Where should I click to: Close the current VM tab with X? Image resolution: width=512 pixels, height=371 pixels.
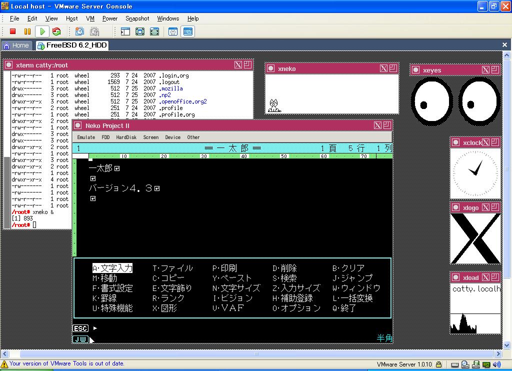point(504,44)
